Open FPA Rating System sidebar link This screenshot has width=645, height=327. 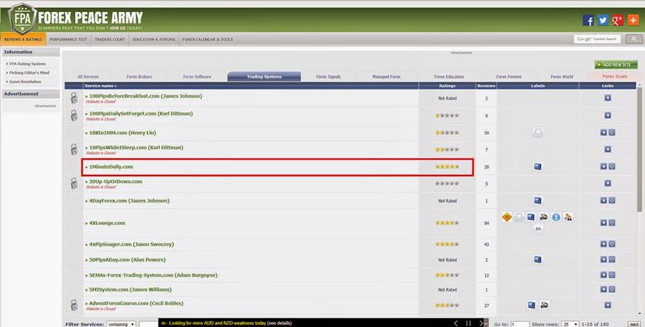click(x=27, y=64)
